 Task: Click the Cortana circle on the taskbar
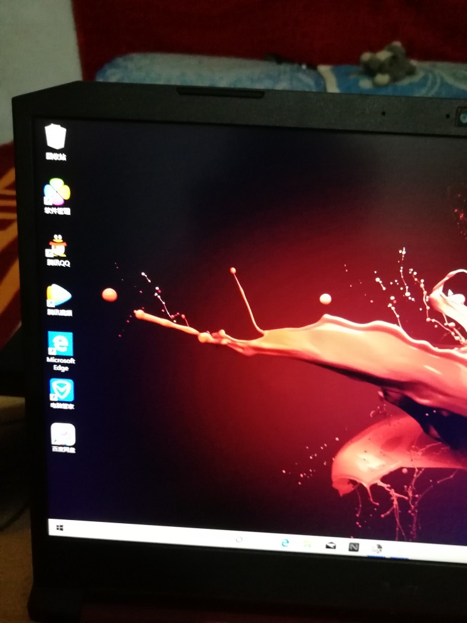(239, 539)
